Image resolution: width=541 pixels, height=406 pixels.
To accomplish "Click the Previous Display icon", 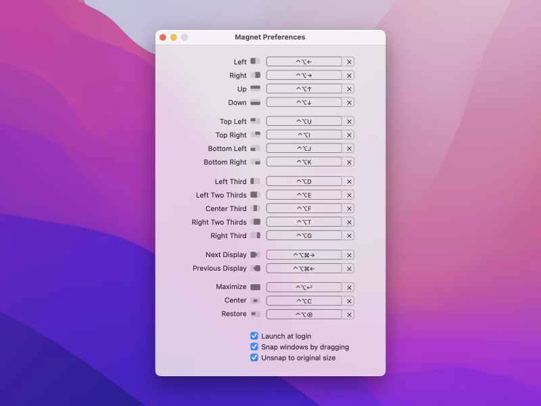I will 256,268.
